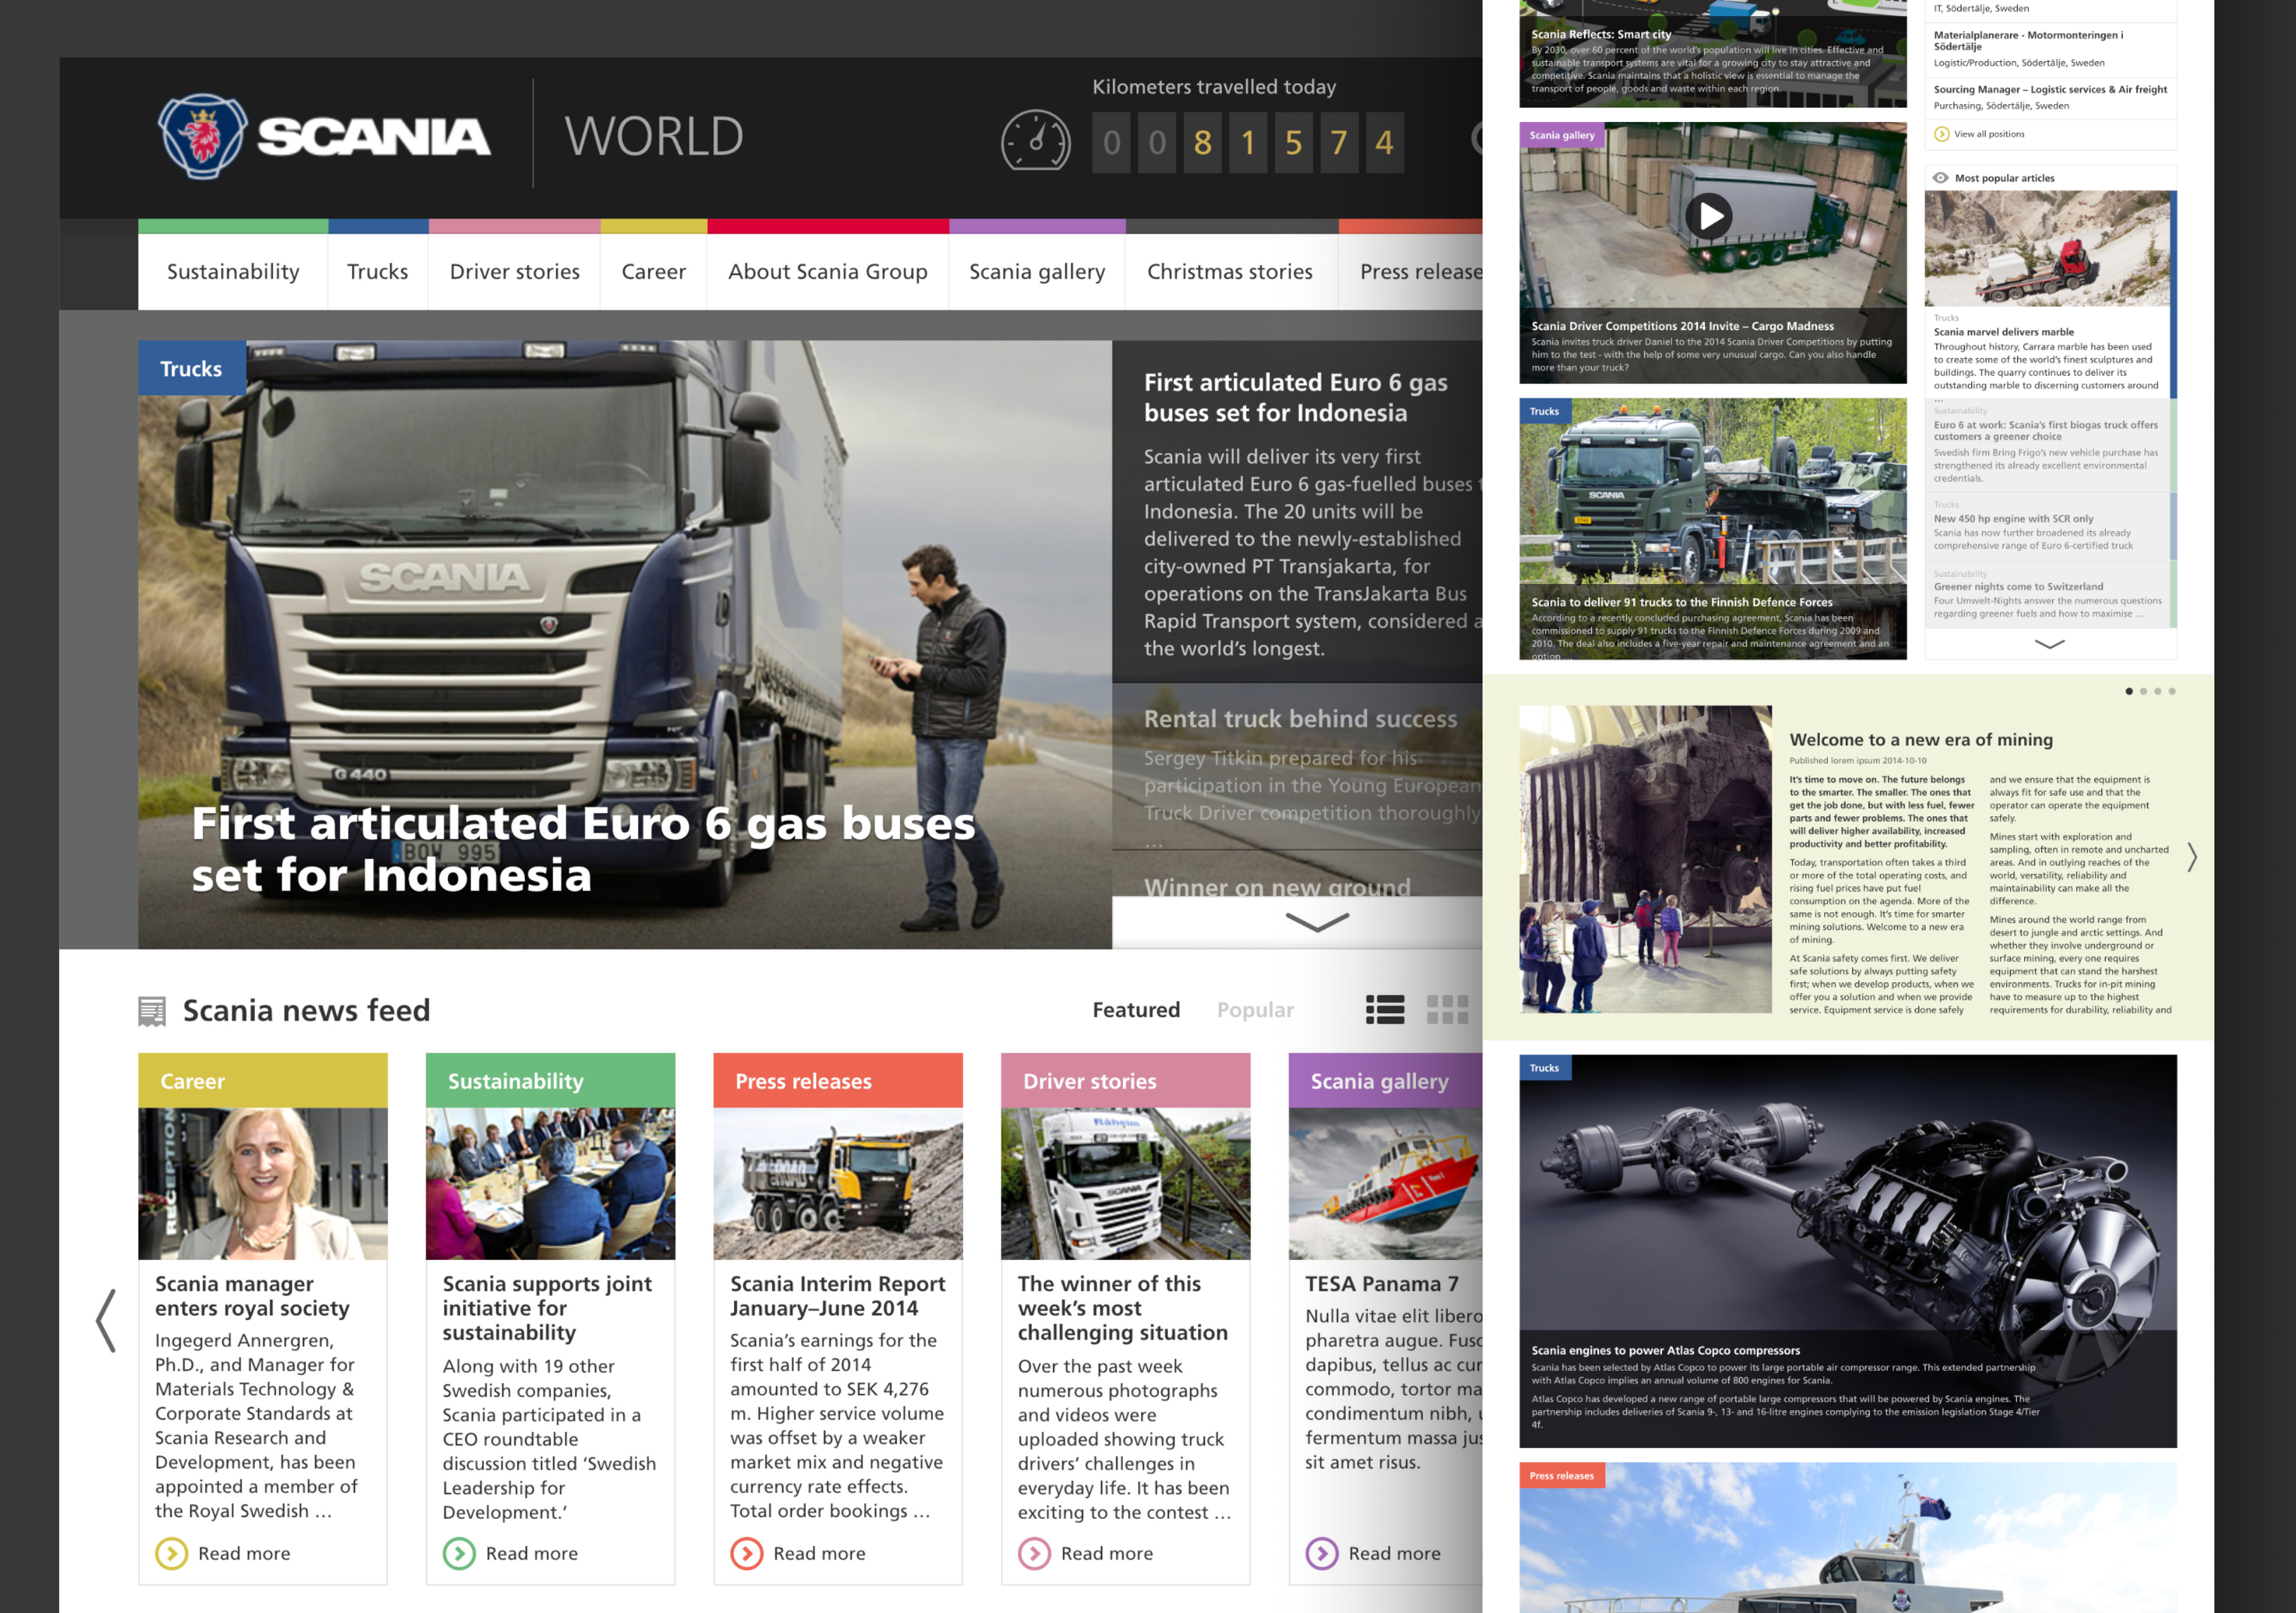Click Read more arrow icon on Driver stories card
The image size is (2296, 1613).
(1035, 1553)
